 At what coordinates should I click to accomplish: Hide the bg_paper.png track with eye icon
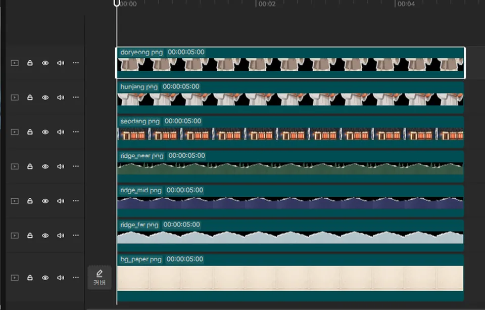tap(45, 278)
